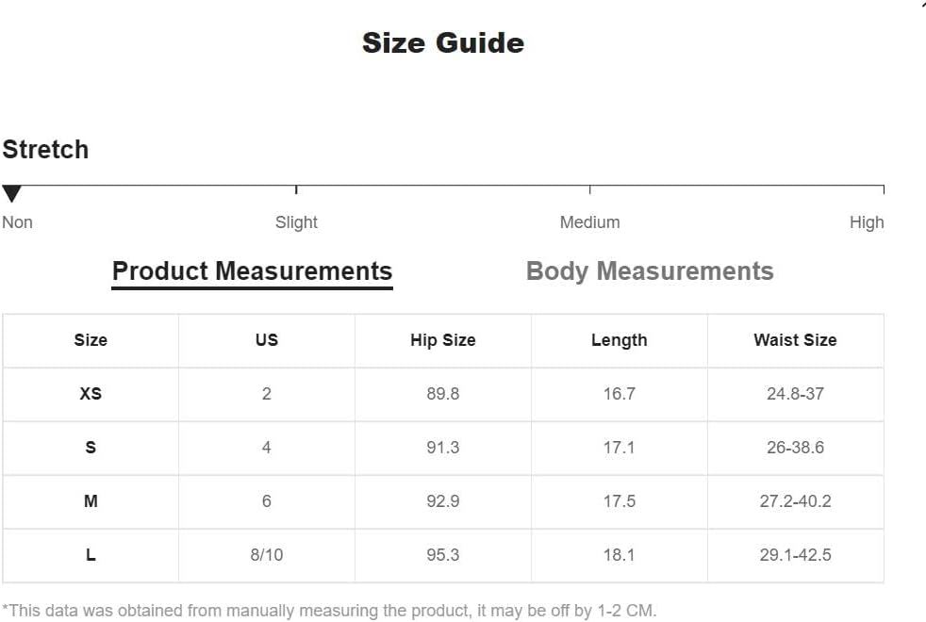Viewport: 926px width, 622px height.
Task: Select the M size row label
Action: 91,501
